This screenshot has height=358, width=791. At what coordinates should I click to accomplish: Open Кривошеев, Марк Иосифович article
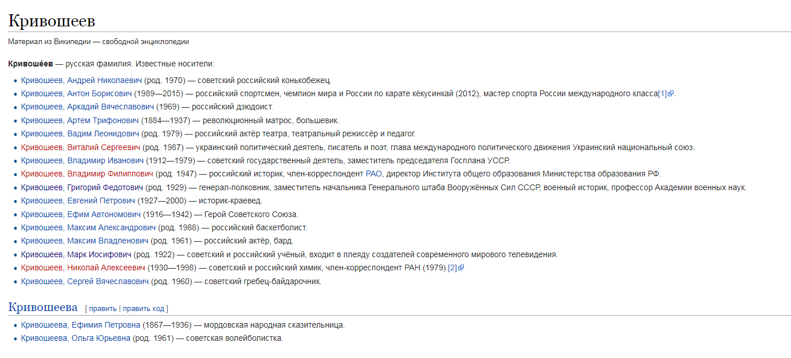point(76,254)
